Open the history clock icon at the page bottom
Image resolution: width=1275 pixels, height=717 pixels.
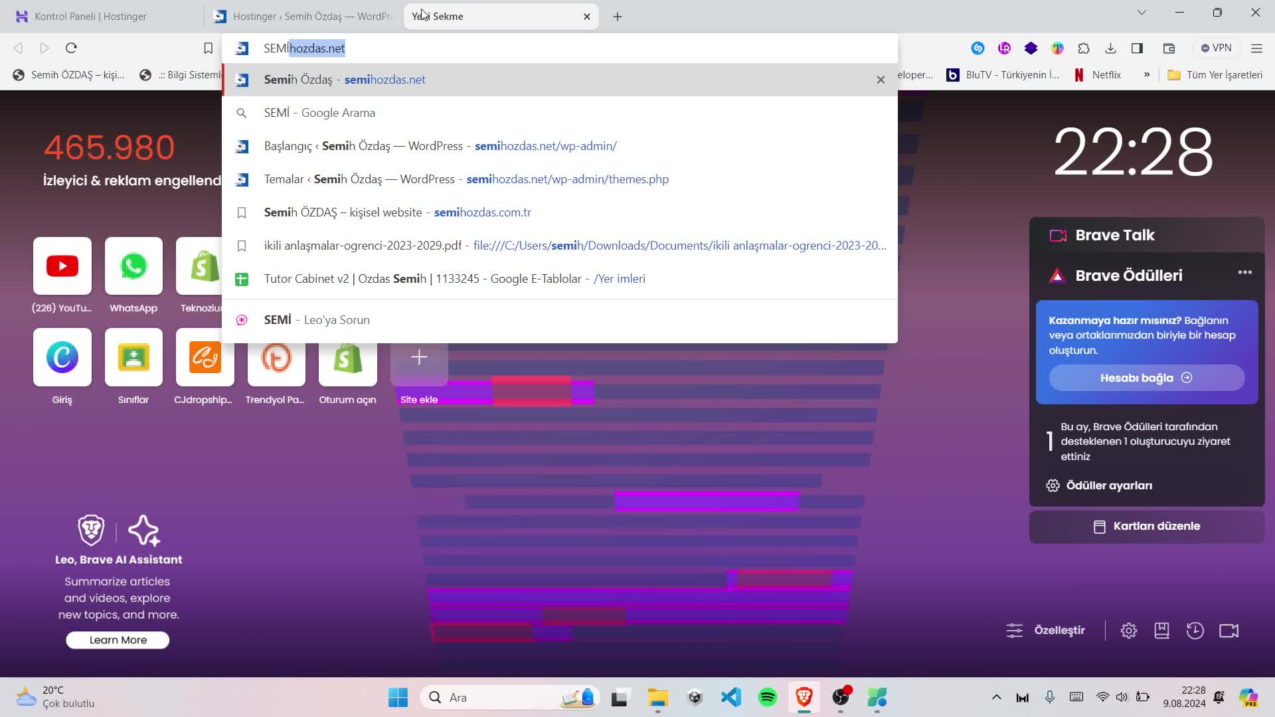tap(1195, 631)
